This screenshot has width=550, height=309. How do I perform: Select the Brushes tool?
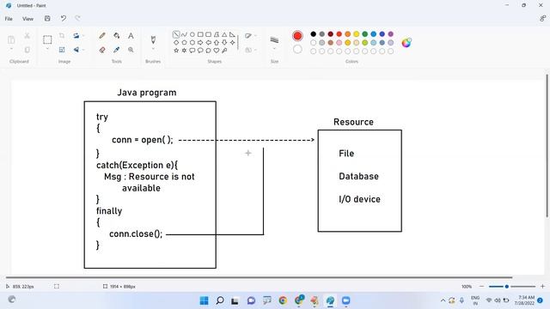153,39
